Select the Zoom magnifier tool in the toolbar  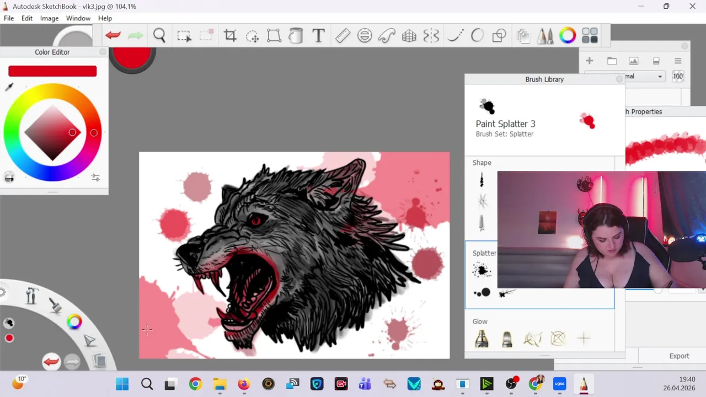click(159, 36)
